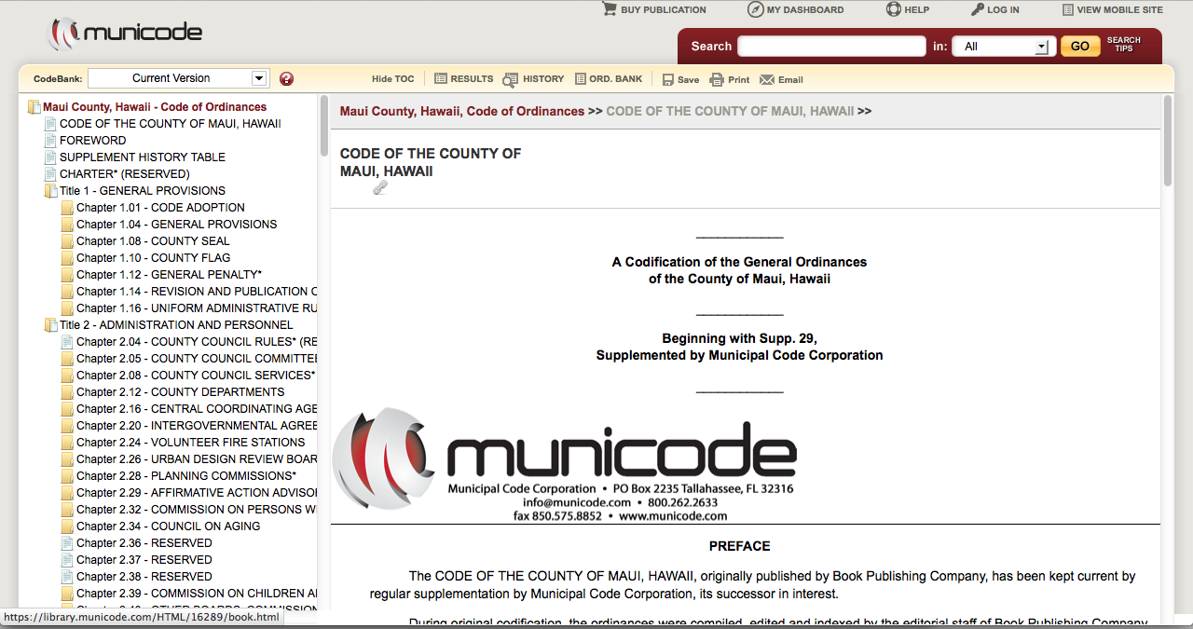1193x629 pixels.
Task: Click the Email envelope icon
Action: coord(767,79)
